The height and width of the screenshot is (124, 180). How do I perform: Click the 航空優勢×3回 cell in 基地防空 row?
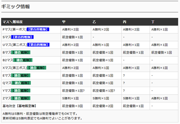72,106
